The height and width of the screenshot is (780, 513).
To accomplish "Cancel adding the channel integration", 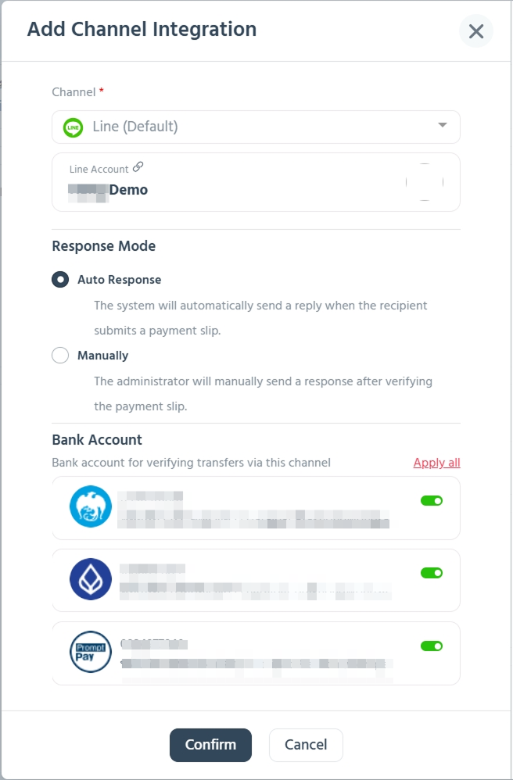I will point(306,745).
